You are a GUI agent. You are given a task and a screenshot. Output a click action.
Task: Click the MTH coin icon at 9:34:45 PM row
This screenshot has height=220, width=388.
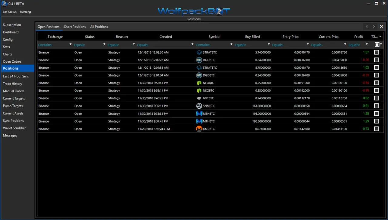(x=199, y=121)
